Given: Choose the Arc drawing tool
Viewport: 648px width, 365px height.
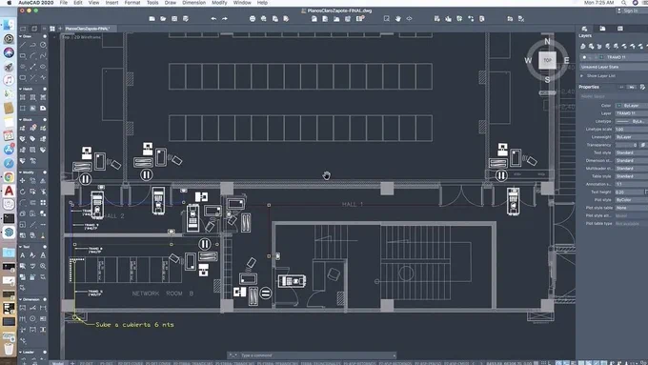Looking at the screenshot, I should pos(32,56).
